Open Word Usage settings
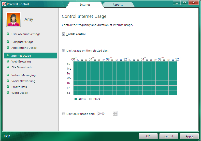Viewport: 201px width, 141px height. click(20, 93)
